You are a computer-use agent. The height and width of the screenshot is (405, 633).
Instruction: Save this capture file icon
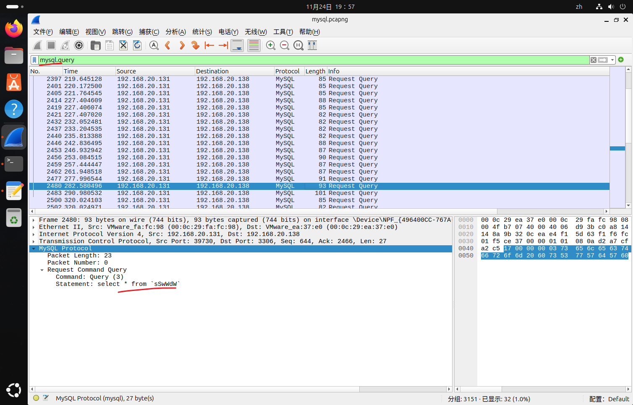point(110,45)
